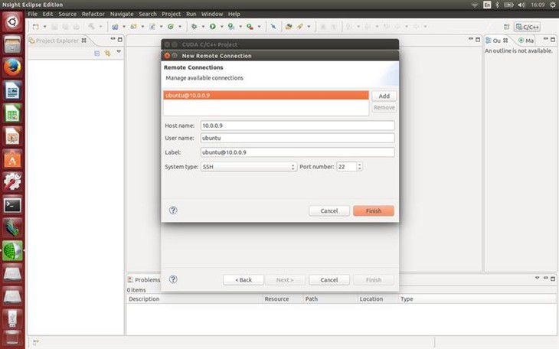Maximize the Project Explorer view
559x349 pixels.
click(x=119, y=40)
